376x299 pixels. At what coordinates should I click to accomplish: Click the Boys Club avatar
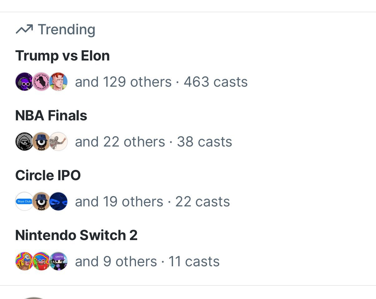[24, 201]
